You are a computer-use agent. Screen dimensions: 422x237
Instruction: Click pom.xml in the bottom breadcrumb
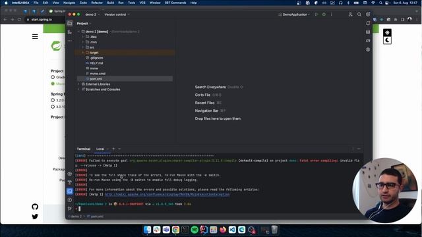pos(95,217)
